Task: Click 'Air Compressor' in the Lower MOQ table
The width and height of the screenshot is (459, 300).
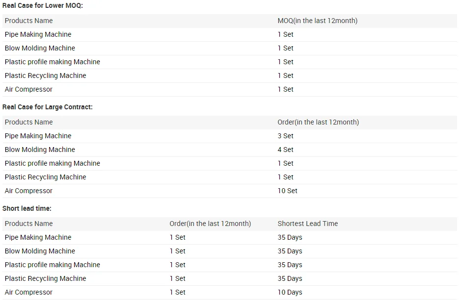Action: (x=28, y=89)
